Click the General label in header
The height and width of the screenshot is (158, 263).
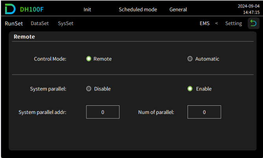click(x=178, y=9)
